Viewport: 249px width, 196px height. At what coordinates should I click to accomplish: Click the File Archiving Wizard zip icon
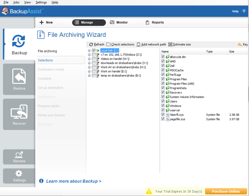[41, 34]
